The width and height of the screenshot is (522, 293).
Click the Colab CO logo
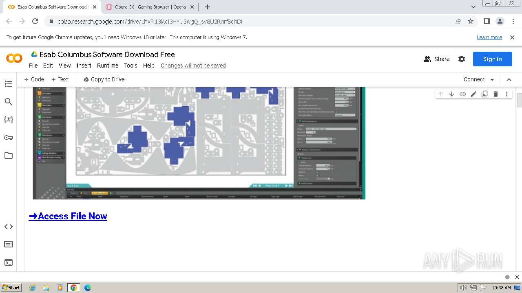click(14, 59)
